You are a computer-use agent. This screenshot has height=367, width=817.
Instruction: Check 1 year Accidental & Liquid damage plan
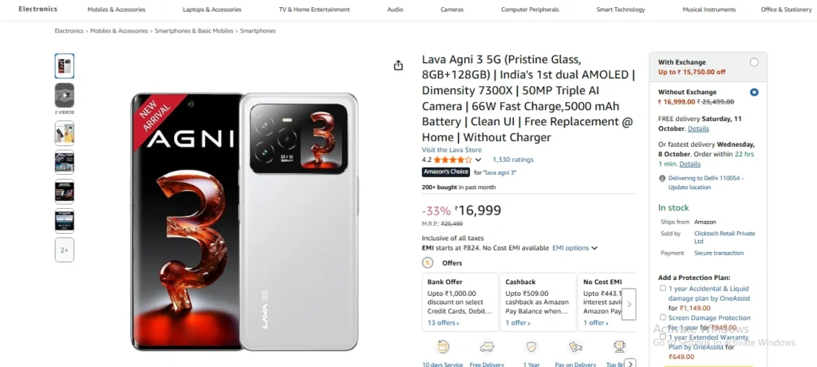pyautogui.click(x=662, y=289)
